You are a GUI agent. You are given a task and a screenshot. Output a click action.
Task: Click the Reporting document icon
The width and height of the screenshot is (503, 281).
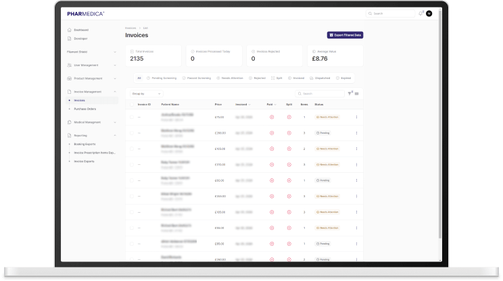tap(69, 136)
